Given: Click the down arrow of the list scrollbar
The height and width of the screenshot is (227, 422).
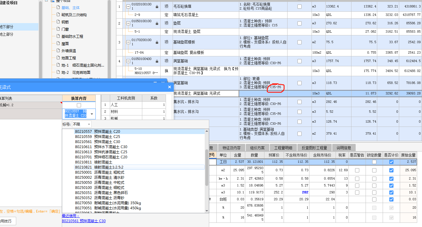Looking at the screenshot, I should (x=207, y=211).
